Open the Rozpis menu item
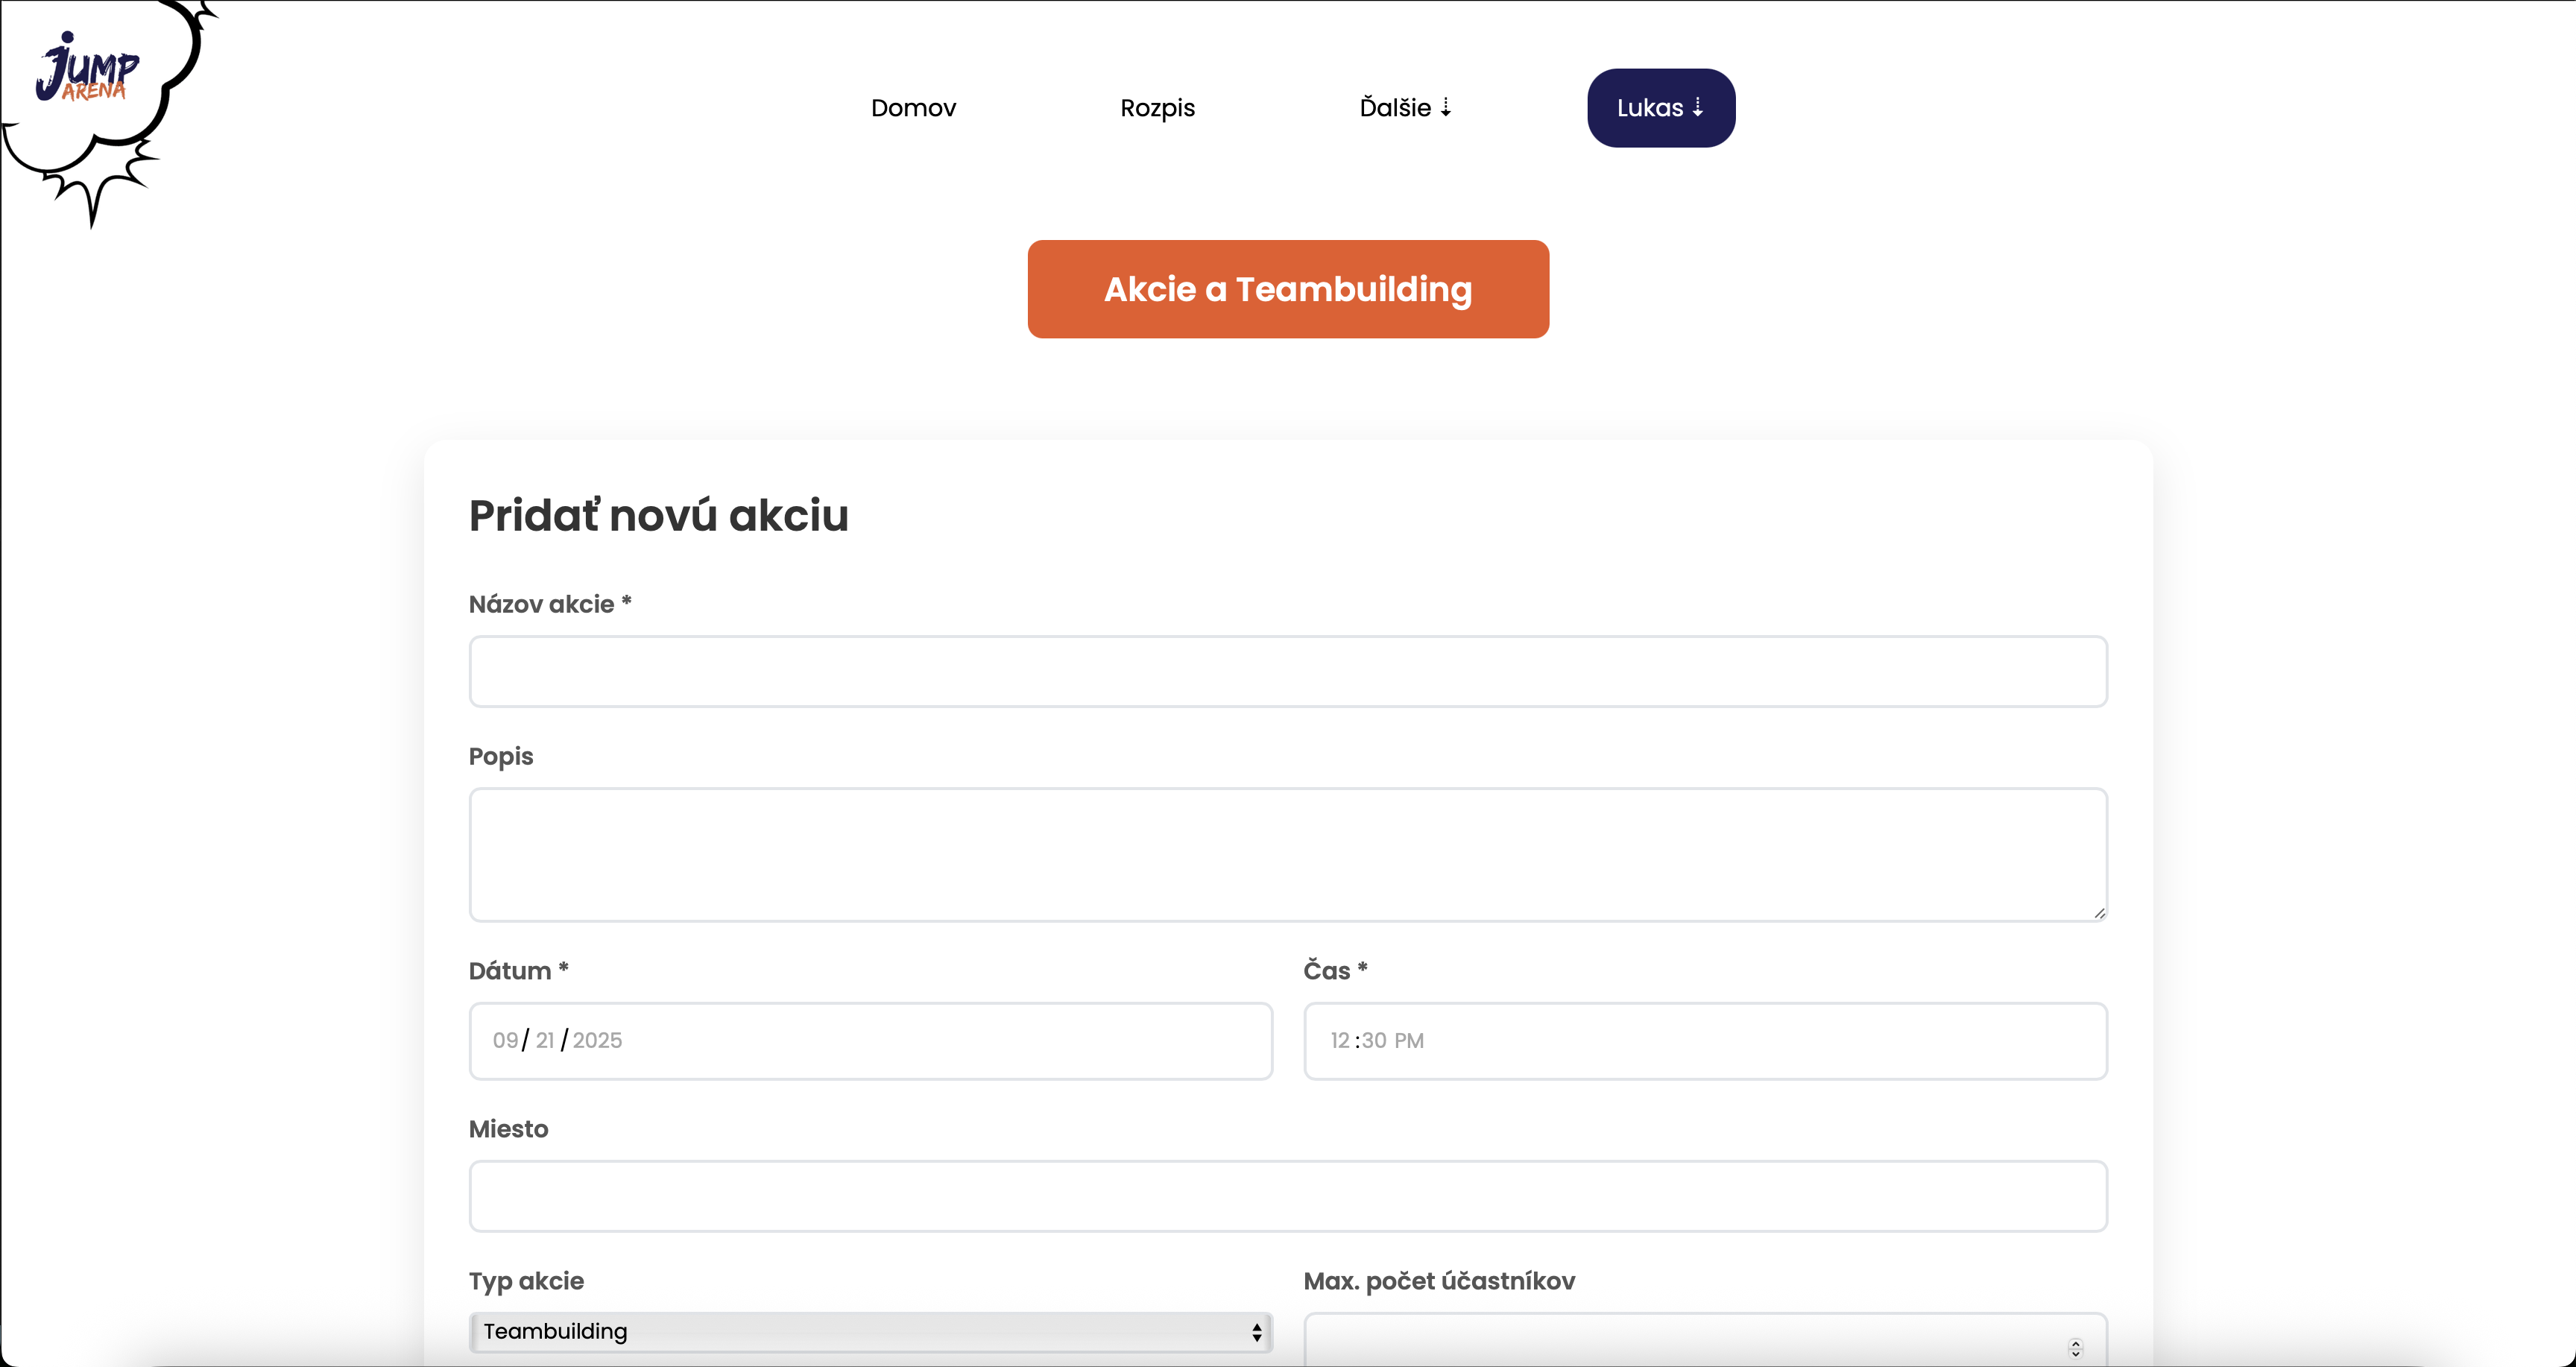The height and width of the screenshot is (1367, 2576). point(1157,108)
